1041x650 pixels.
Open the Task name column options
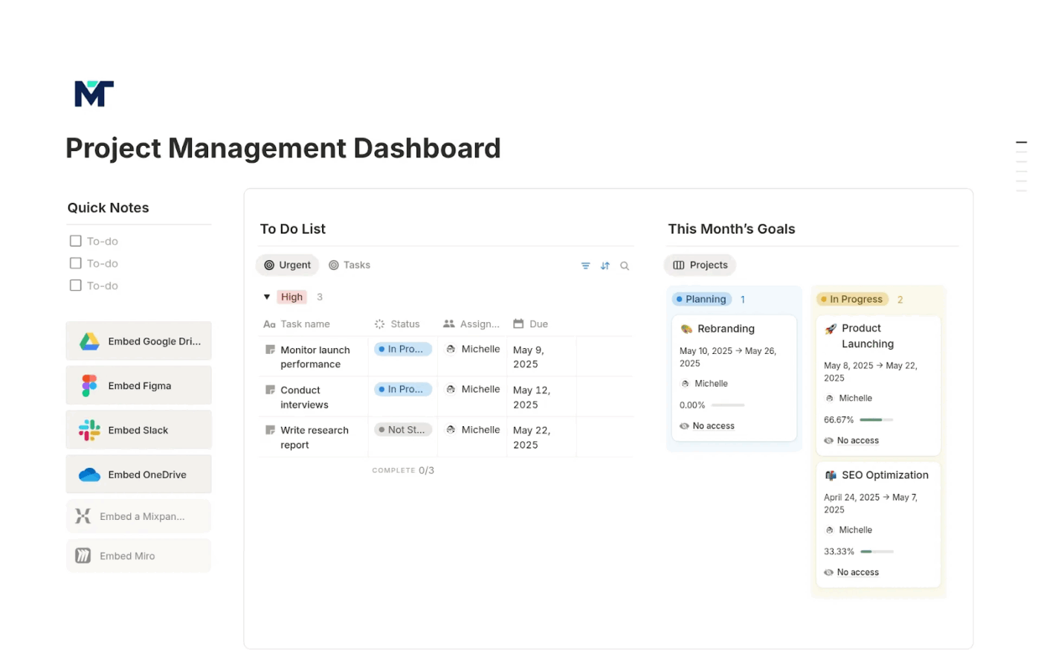click(x=305, y=324)
